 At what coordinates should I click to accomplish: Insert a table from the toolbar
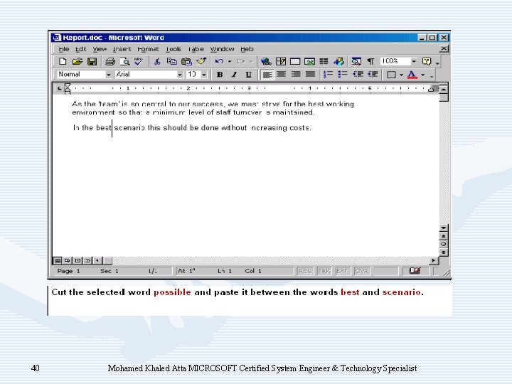(x=295, y=61)
